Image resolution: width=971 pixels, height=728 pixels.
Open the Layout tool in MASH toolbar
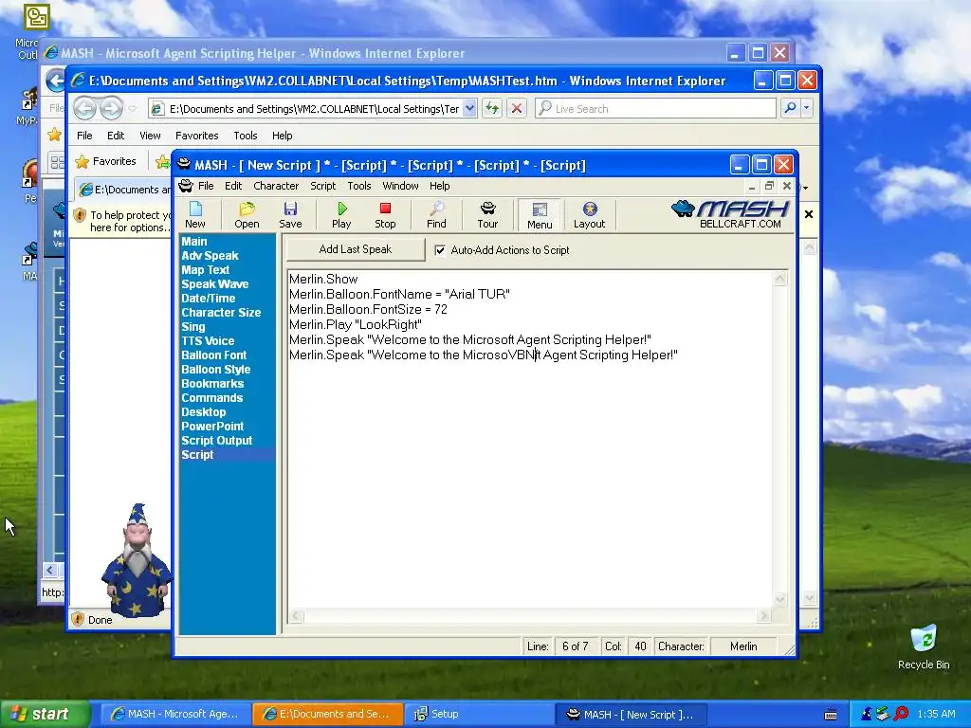(x=589, y=215)
